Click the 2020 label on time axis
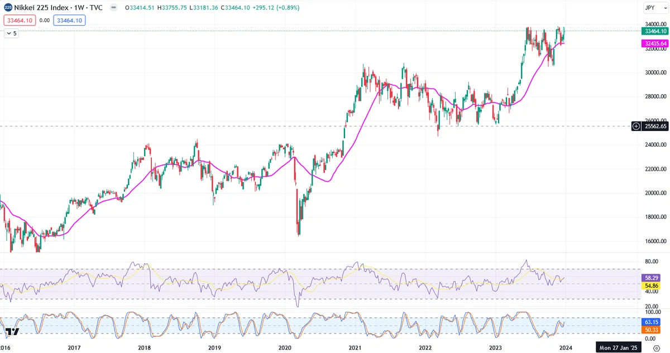The height and width of the screenshot is (353, 670). tap(285, 347)
